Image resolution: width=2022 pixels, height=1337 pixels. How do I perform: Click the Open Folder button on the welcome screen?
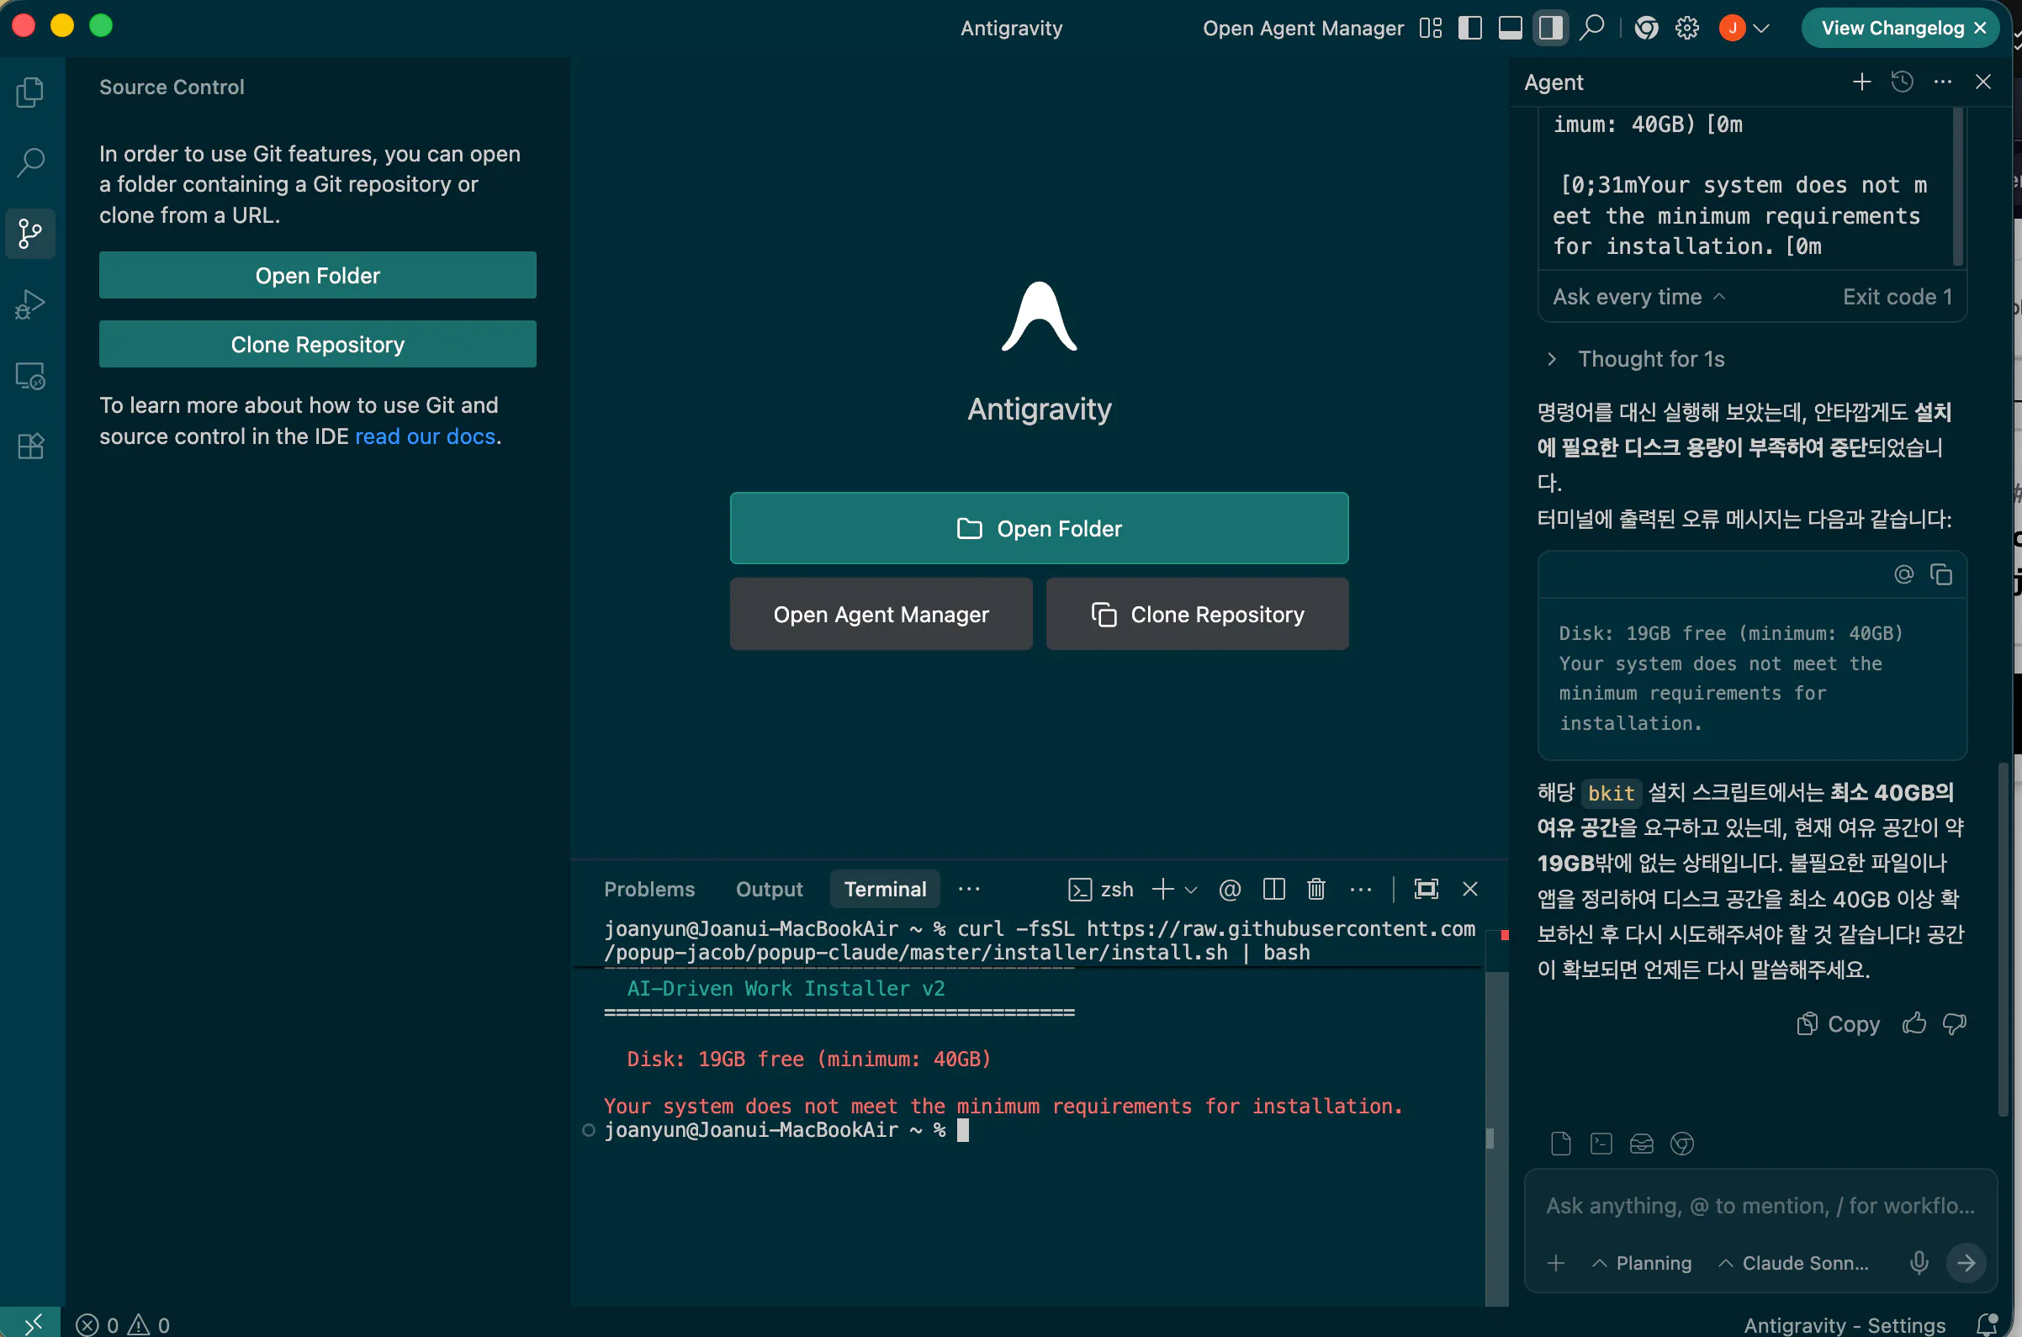tap(1039, 529)
